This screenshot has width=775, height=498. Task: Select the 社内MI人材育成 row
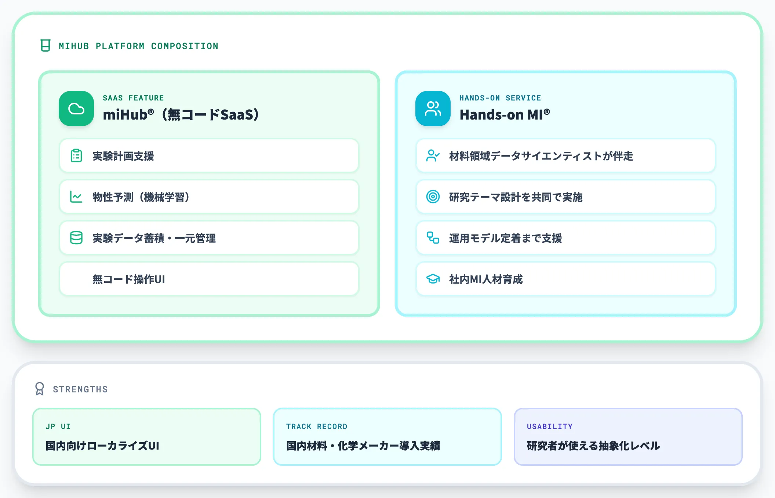(x=566, y=279)
